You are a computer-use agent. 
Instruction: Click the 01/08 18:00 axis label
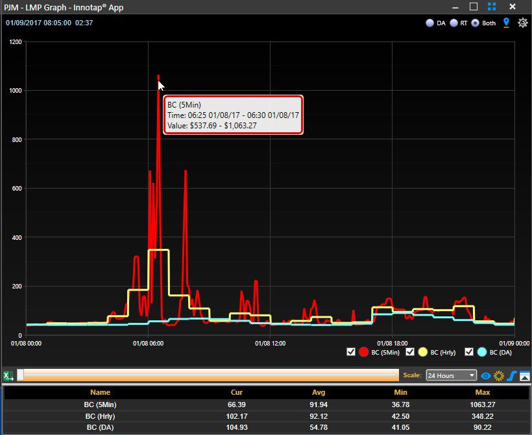tap(393, 343)
